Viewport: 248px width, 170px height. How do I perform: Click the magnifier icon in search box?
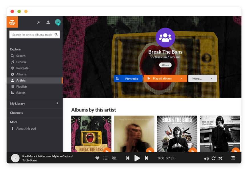tap(56, 34)
